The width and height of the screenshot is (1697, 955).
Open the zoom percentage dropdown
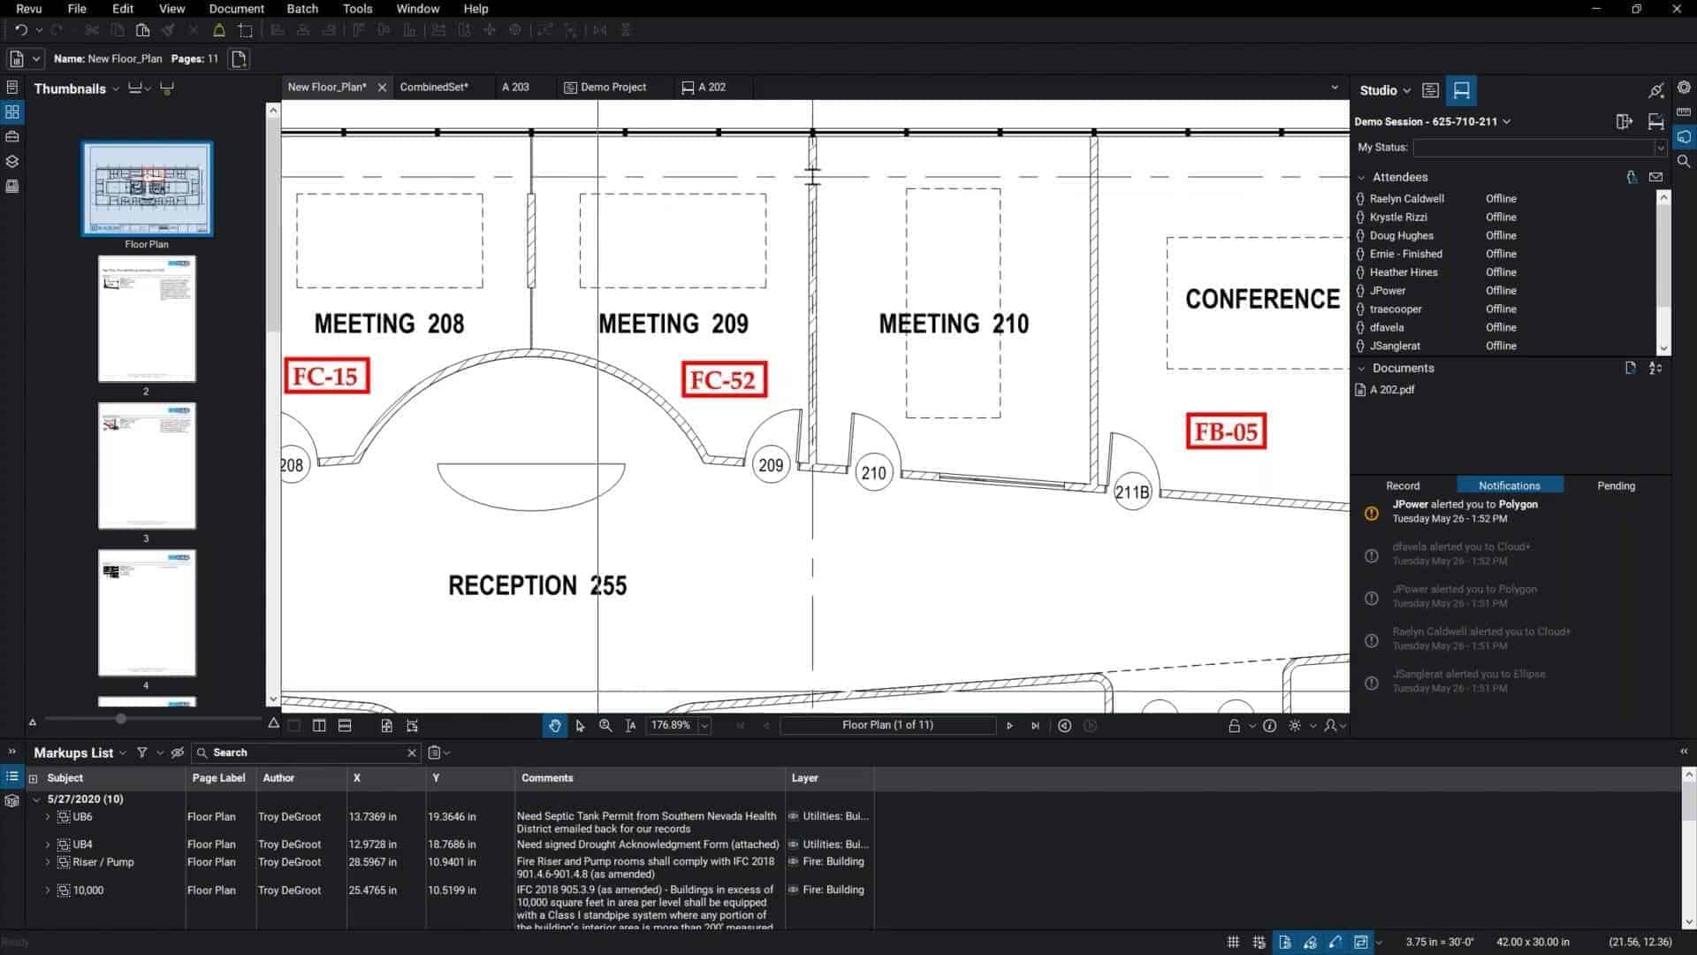pos(704,726)
